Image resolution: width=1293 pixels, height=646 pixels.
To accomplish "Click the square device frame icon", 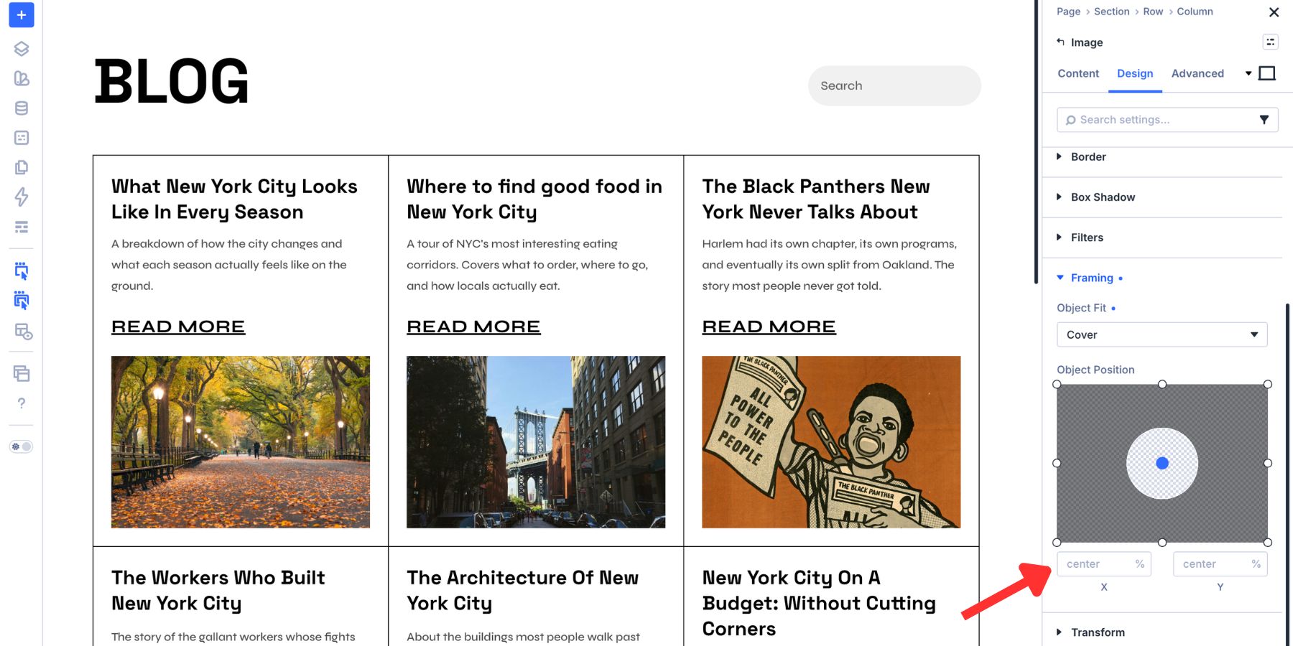I will pos(1267,73).
